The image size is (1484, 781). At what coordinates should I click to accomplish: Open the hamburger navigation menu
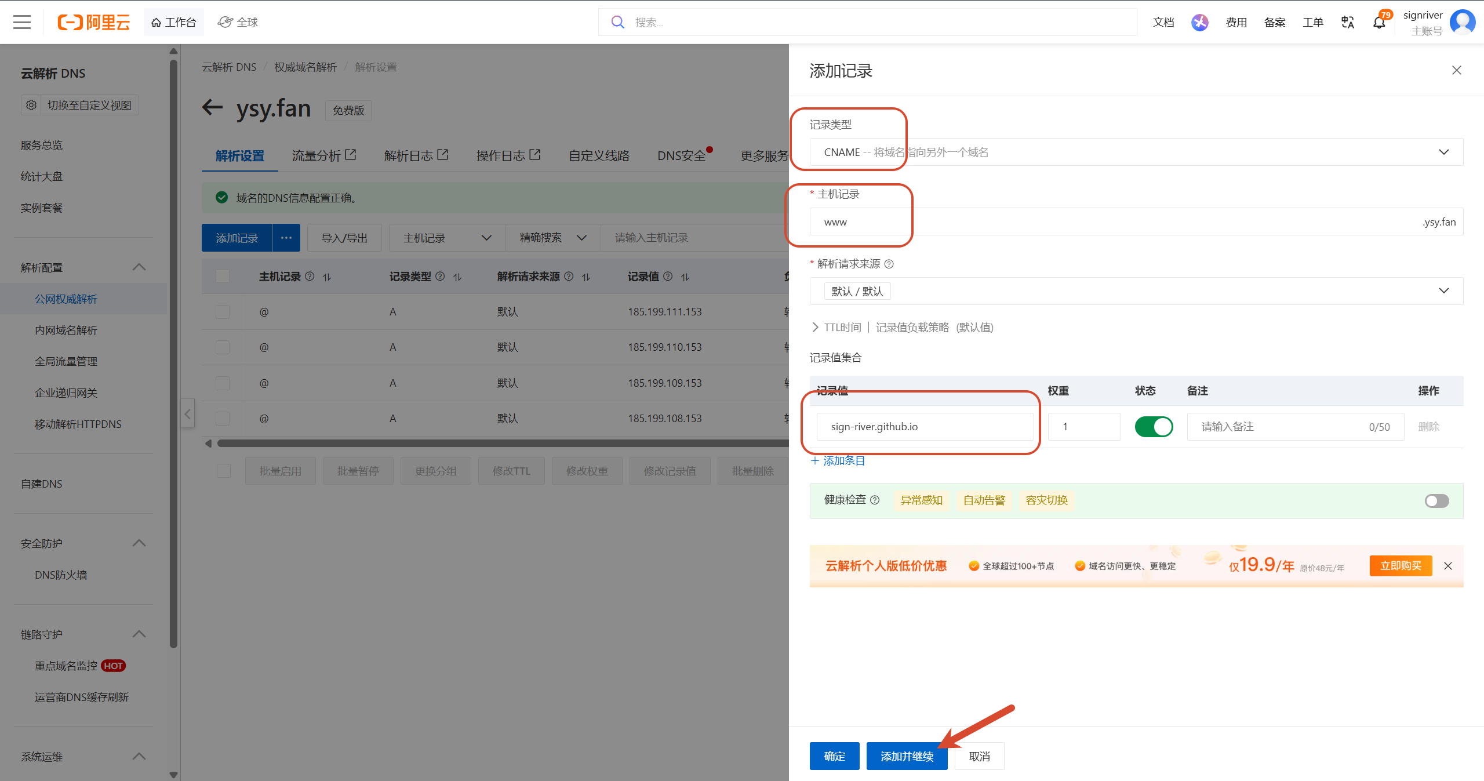click(x=22, y=23)
